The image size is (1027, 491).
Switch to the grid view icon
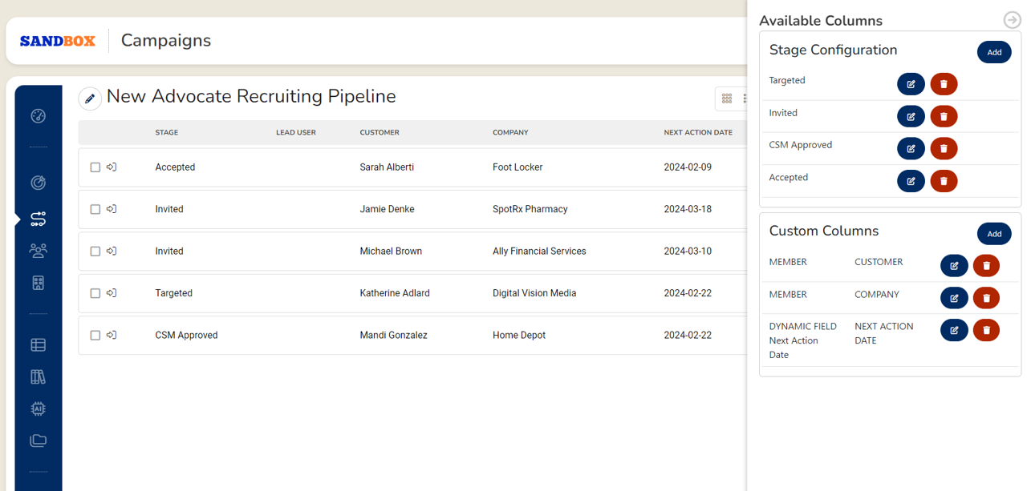[x=727, y=99]
